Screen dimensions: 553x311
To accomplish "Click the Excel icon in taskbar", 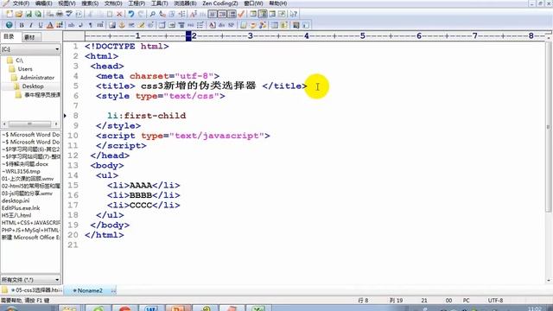I will tap(257, 308).
